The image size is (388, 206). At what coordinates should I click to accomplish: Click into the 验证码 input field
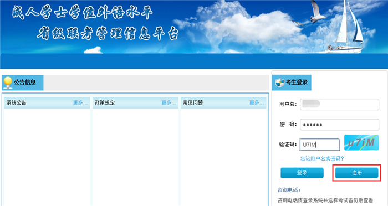click(319, 145)
